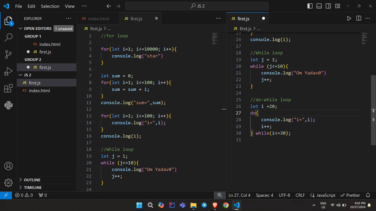Close unsaved first.js tab in left group
The image size is (376, 211).
[156, 18]
